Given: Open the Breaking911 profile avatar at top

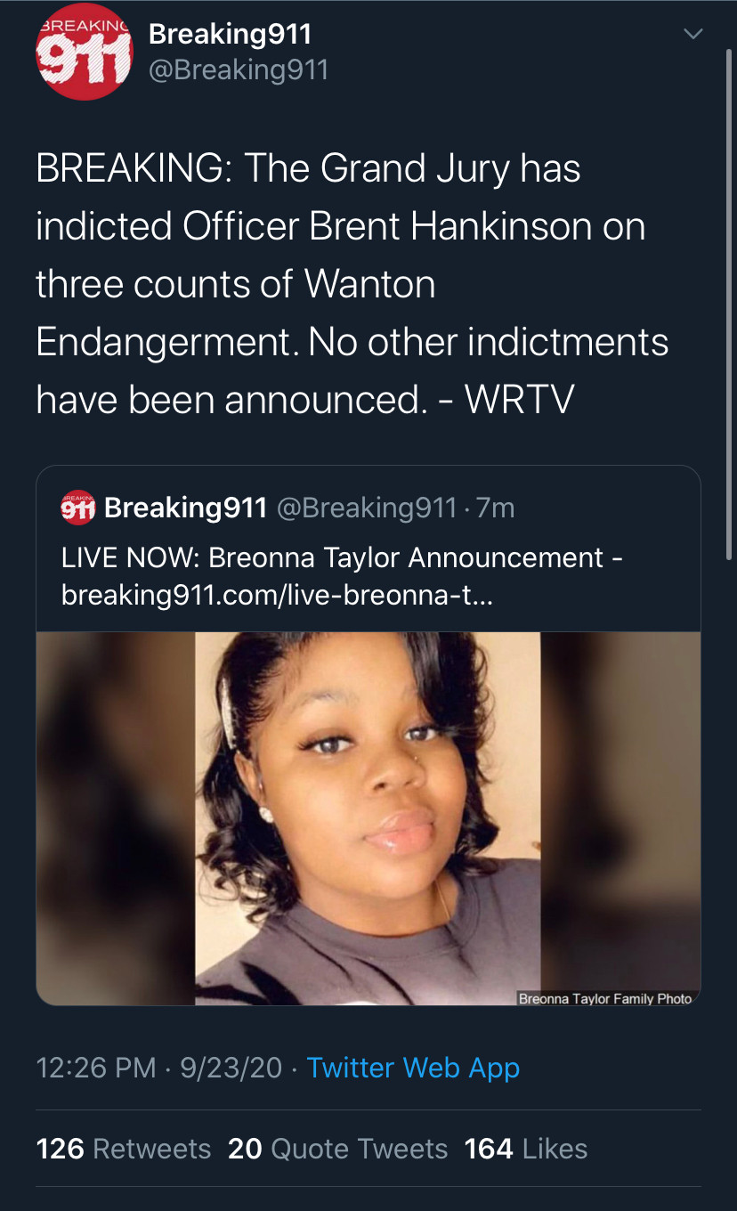Looking at the screenshot, I should coord(84,52).
